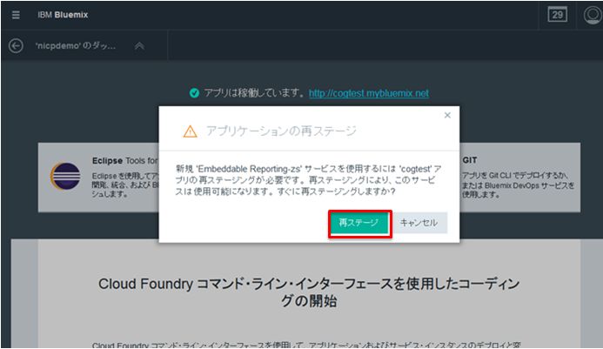Click the アプリケーションの再ステージ dialog title
The image size is (603, 349).
[x=280, y=131]
